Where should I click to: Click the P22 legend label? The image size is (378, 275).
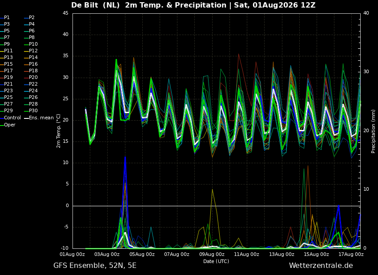tap(31, 84)
